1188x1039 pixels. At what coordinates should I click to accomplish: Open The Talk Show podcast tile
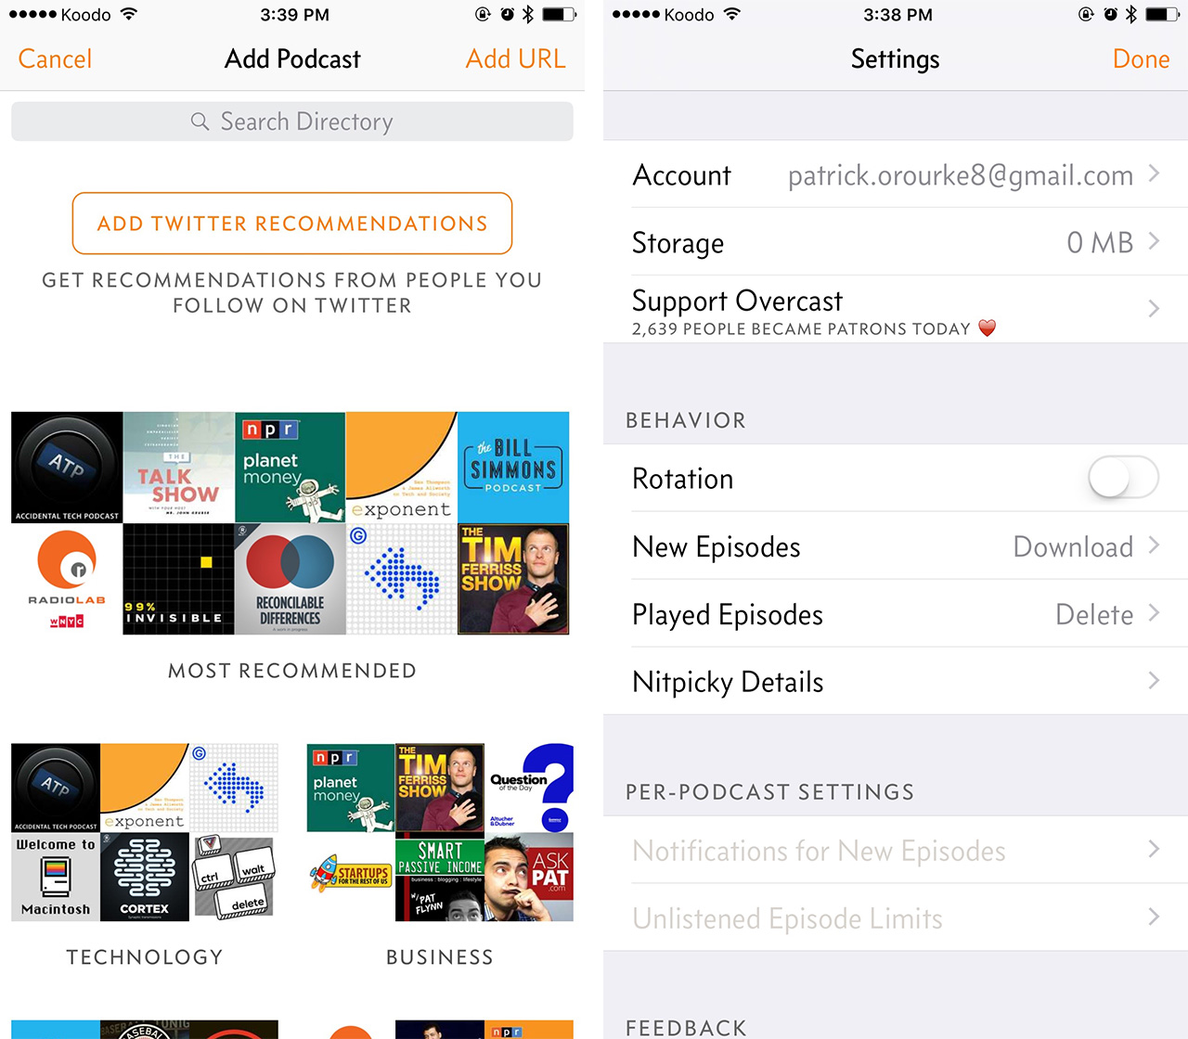pyautogui.click(x=178, y=467)
